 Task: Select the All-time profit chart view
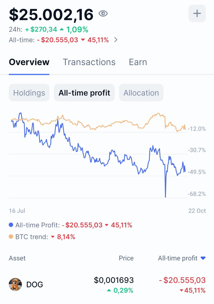pyautogui.click(x=84, y=93)
